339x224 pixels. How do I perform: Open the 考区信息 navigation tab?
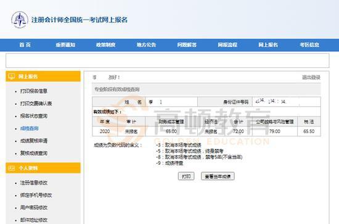coord(309,45)
